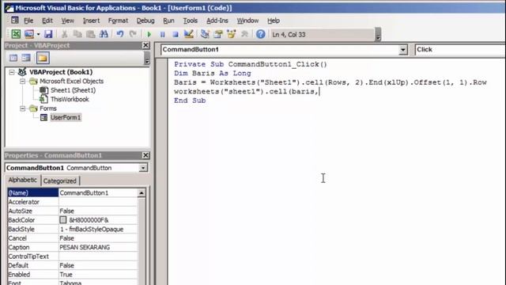Undo the last action

coord(120,34)
